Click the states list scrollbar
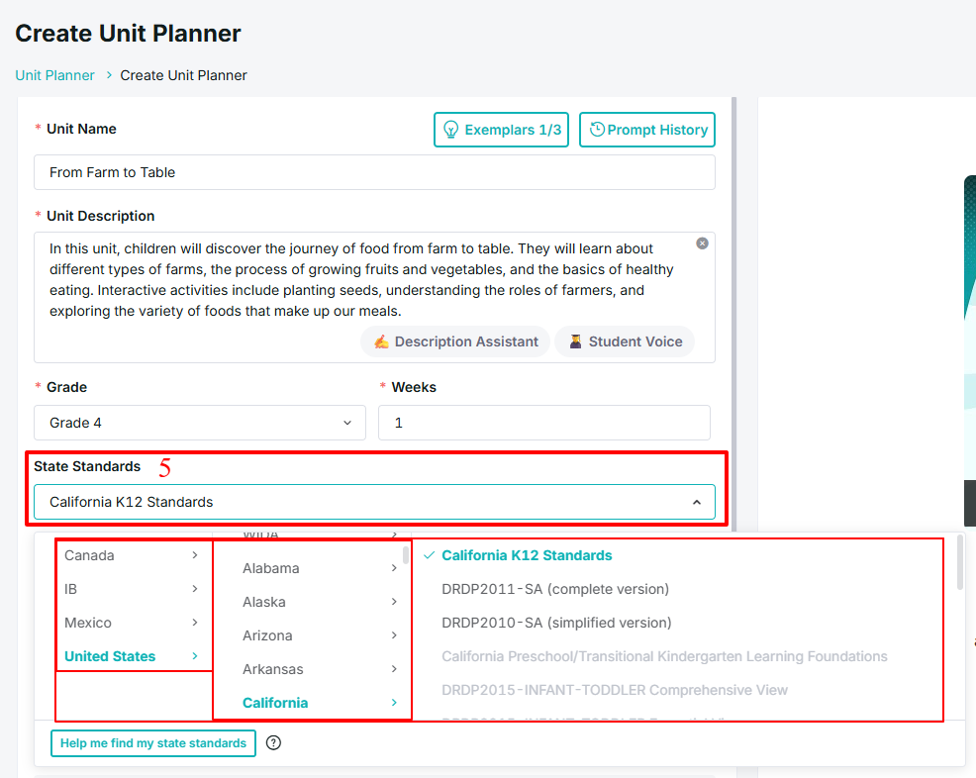The image size is (976, 778). pyautogui.click(x=406, y=554)
